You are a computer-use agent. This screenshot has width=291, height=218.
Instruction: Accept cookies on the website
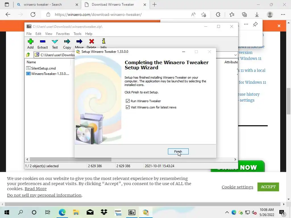click(x=268, y=187)
